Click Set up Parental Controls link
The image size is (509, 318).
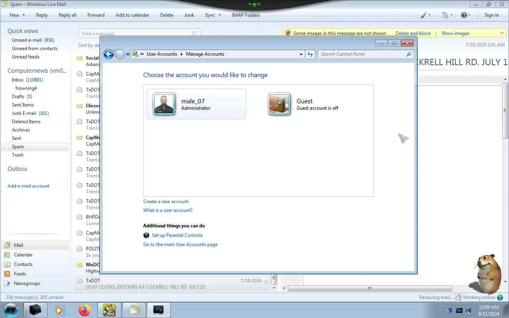[177, 235]
